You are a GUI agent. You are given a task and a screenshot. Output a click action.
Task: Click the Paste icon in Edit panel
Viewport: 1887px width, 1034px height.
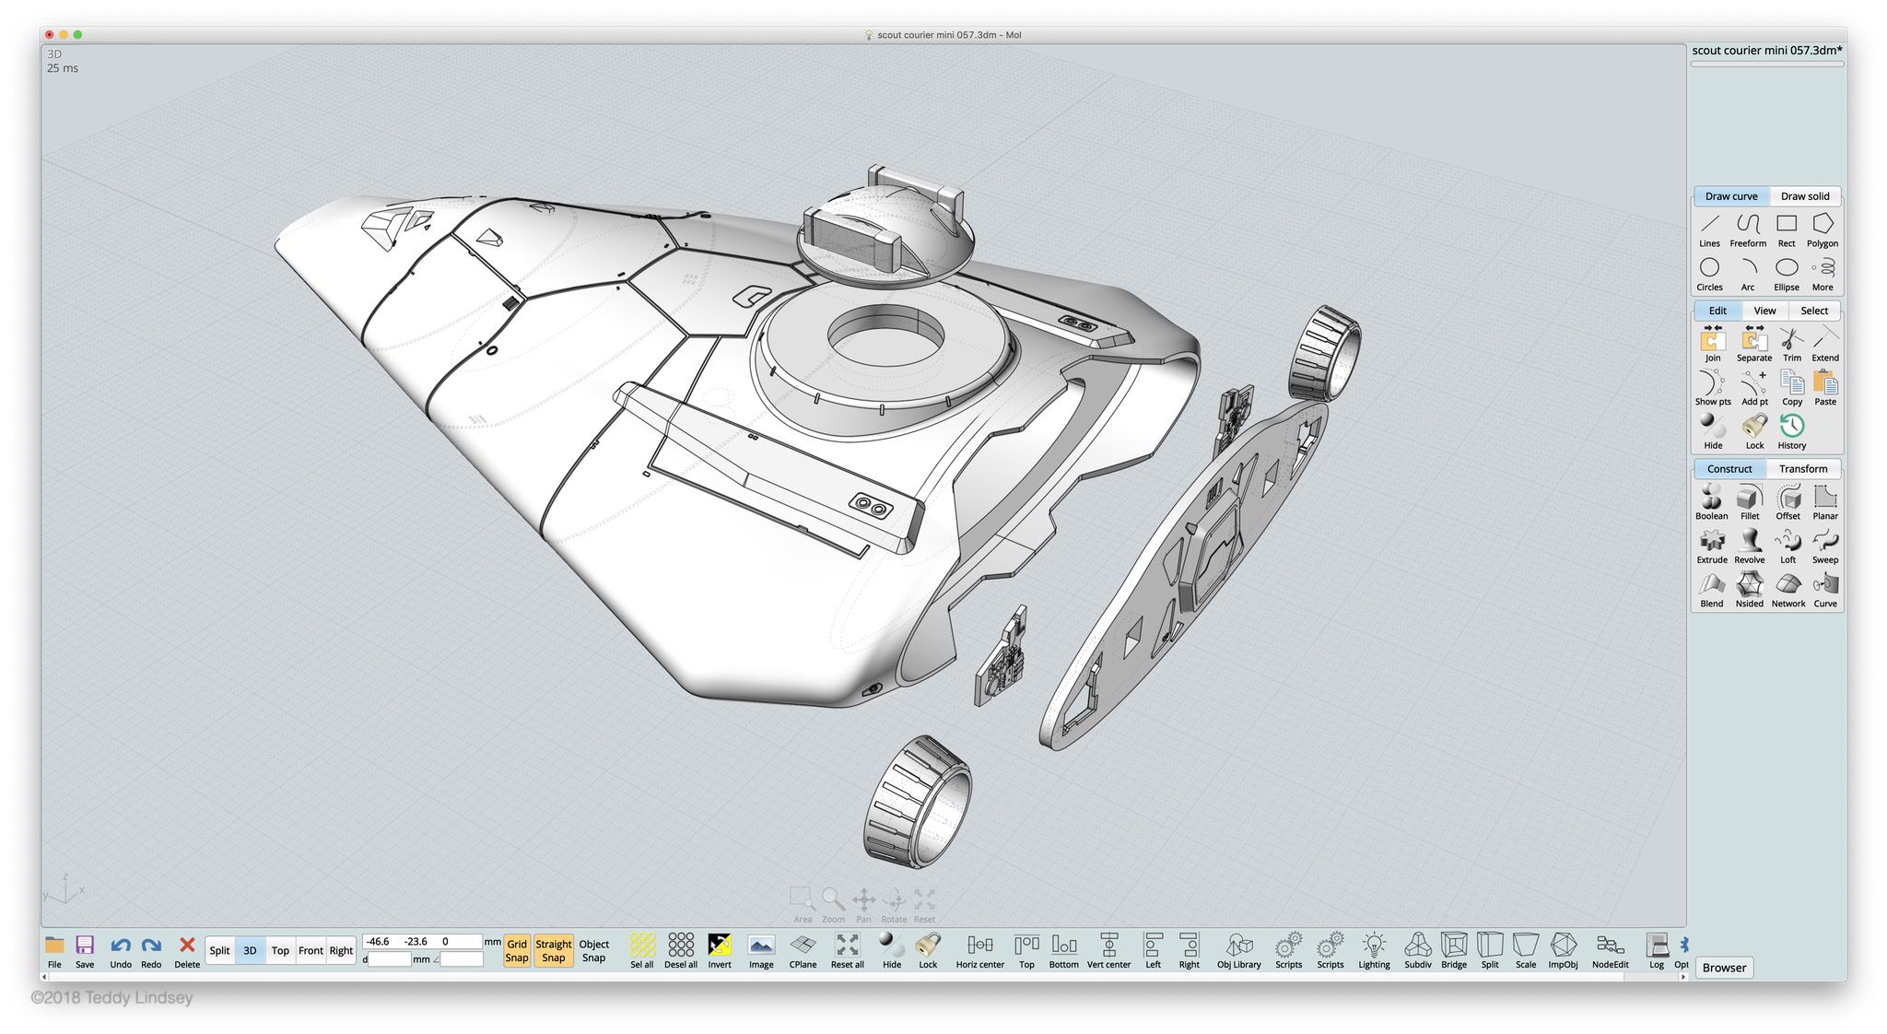(x=1825, y=388)
